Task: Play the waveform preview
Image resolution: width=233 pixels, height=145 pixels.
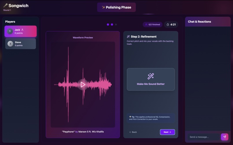Action: tap(83, 85)
